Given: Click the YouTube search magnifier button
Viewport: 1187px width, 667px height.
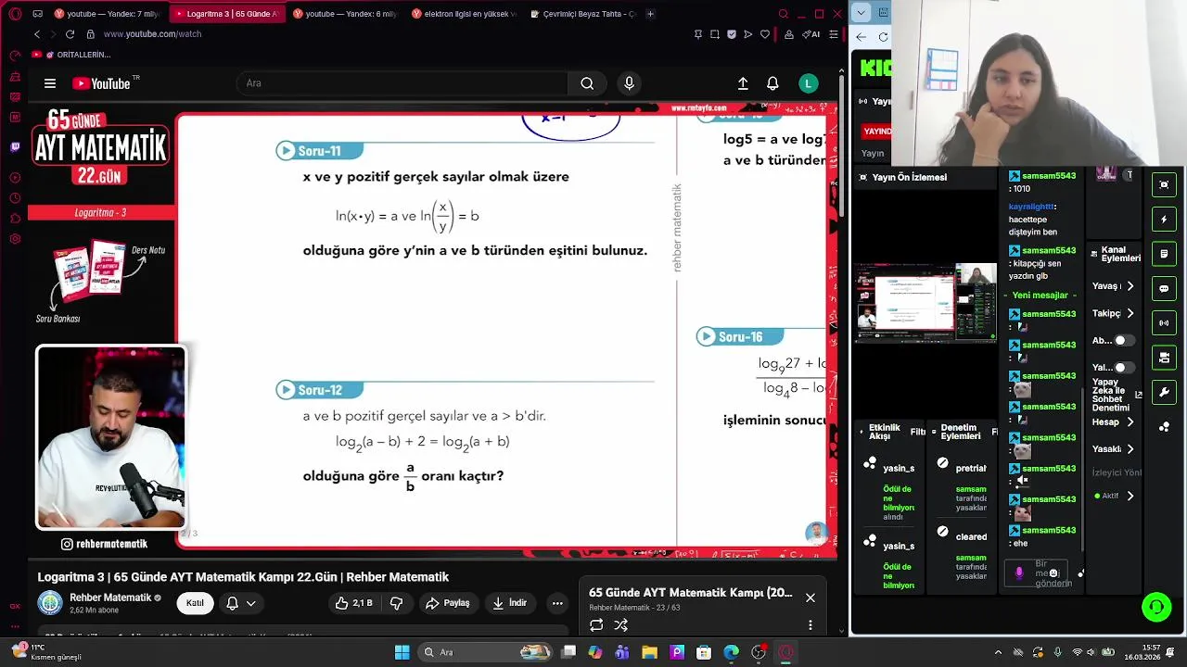Looking at the screenshot, I should pyautogui.click(x=587, y=83).
